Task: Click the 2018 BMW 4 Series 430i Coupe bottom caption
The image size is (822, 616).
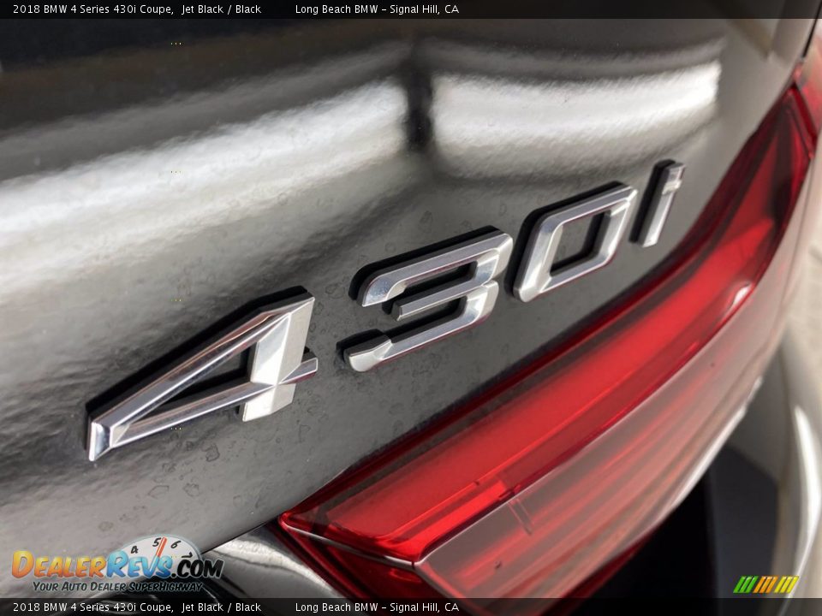Action: tap(93, 607)
